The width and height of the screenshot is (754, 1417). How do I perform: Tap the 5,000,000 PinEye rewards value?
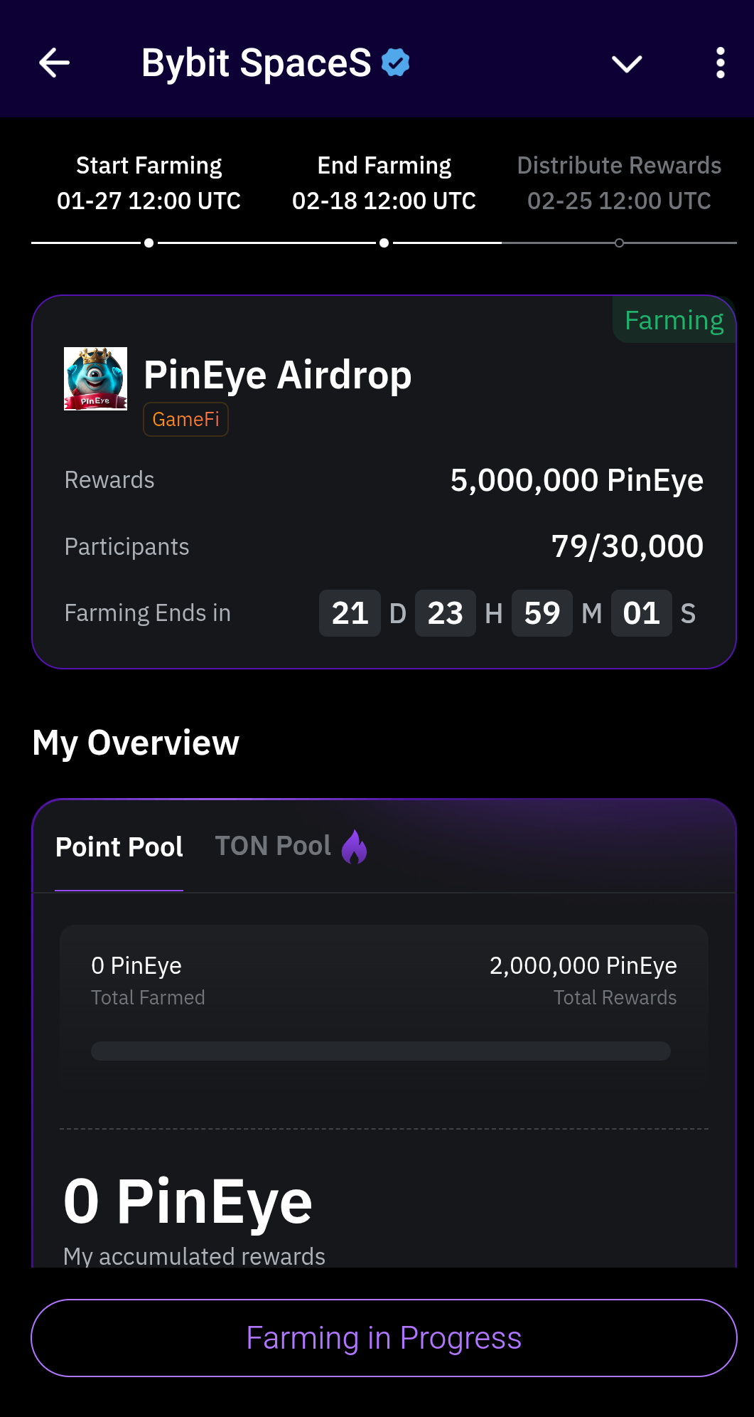576,480
